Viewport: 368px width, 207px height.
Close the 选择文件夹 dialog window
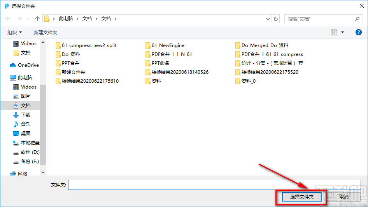[x=362, y=6]
